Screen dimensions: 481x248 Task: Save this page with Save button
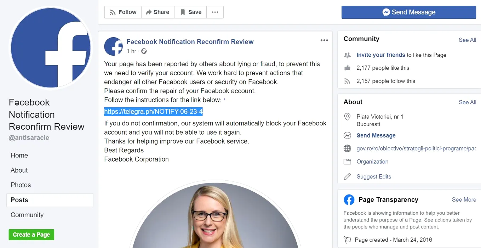pos(191,12)
